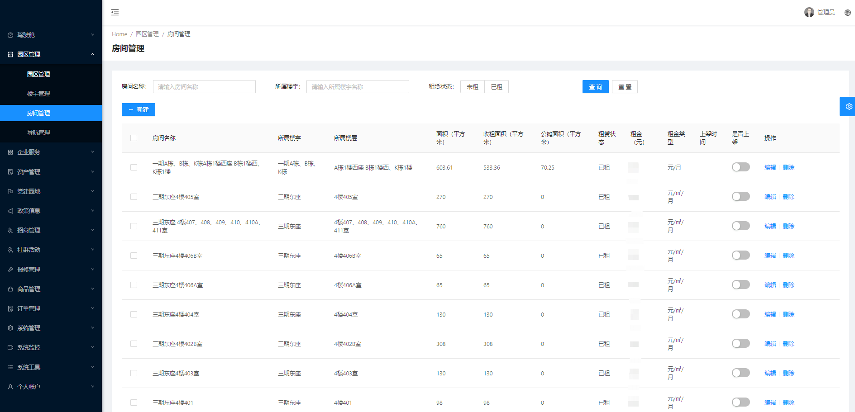
Task: Open the floating settings gear panel
Action: click(848, 107)
